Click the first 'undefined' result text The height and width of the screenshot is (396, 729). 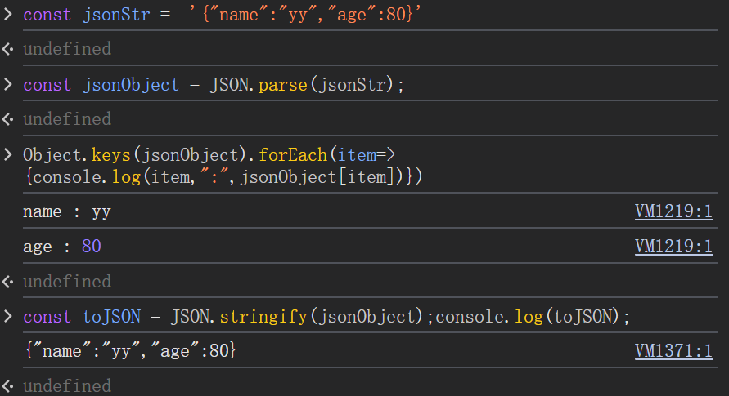(x=67, y=49)
